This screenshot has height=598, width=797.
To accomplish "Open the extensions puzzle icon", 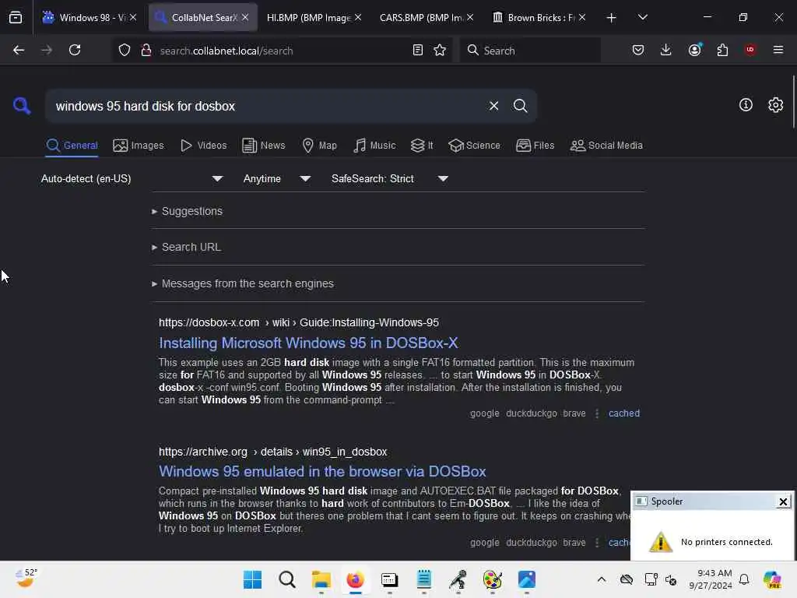I will pyautogui.click(x=722, y=50).
